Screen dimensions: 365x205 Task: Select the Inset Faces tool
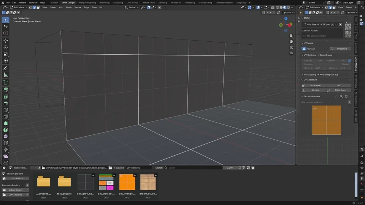click(6, 97)
